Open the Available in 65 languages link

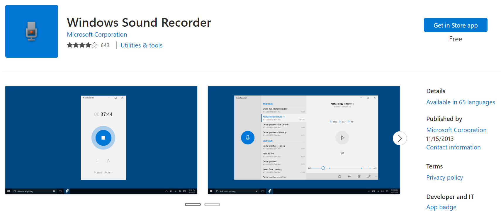point(461,102)
